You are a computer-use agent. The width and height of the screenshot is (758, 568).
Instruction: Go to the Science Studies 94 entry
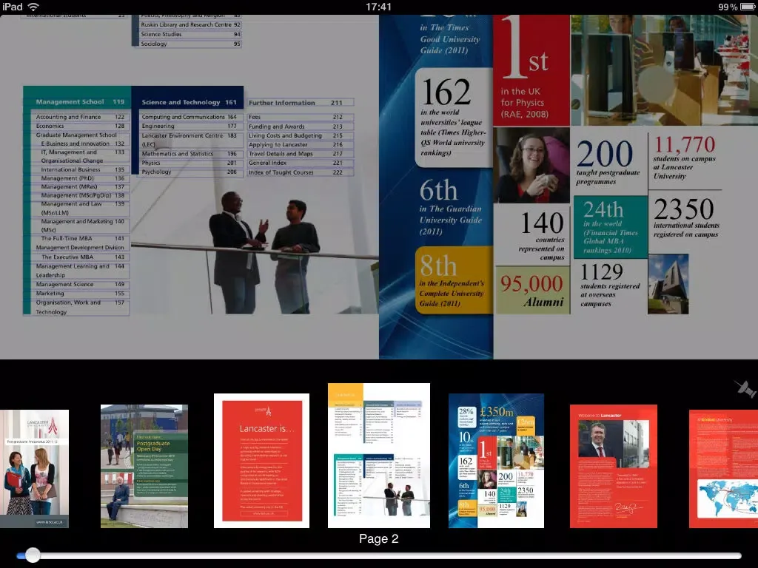click(190, 34)
